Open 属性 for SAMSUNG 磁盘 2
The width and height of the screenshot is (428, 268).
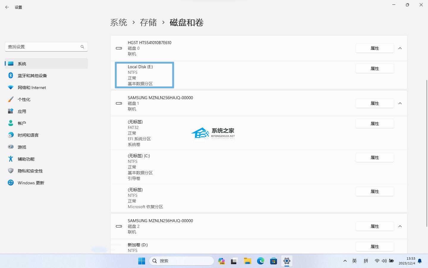[x=374, y=226]
